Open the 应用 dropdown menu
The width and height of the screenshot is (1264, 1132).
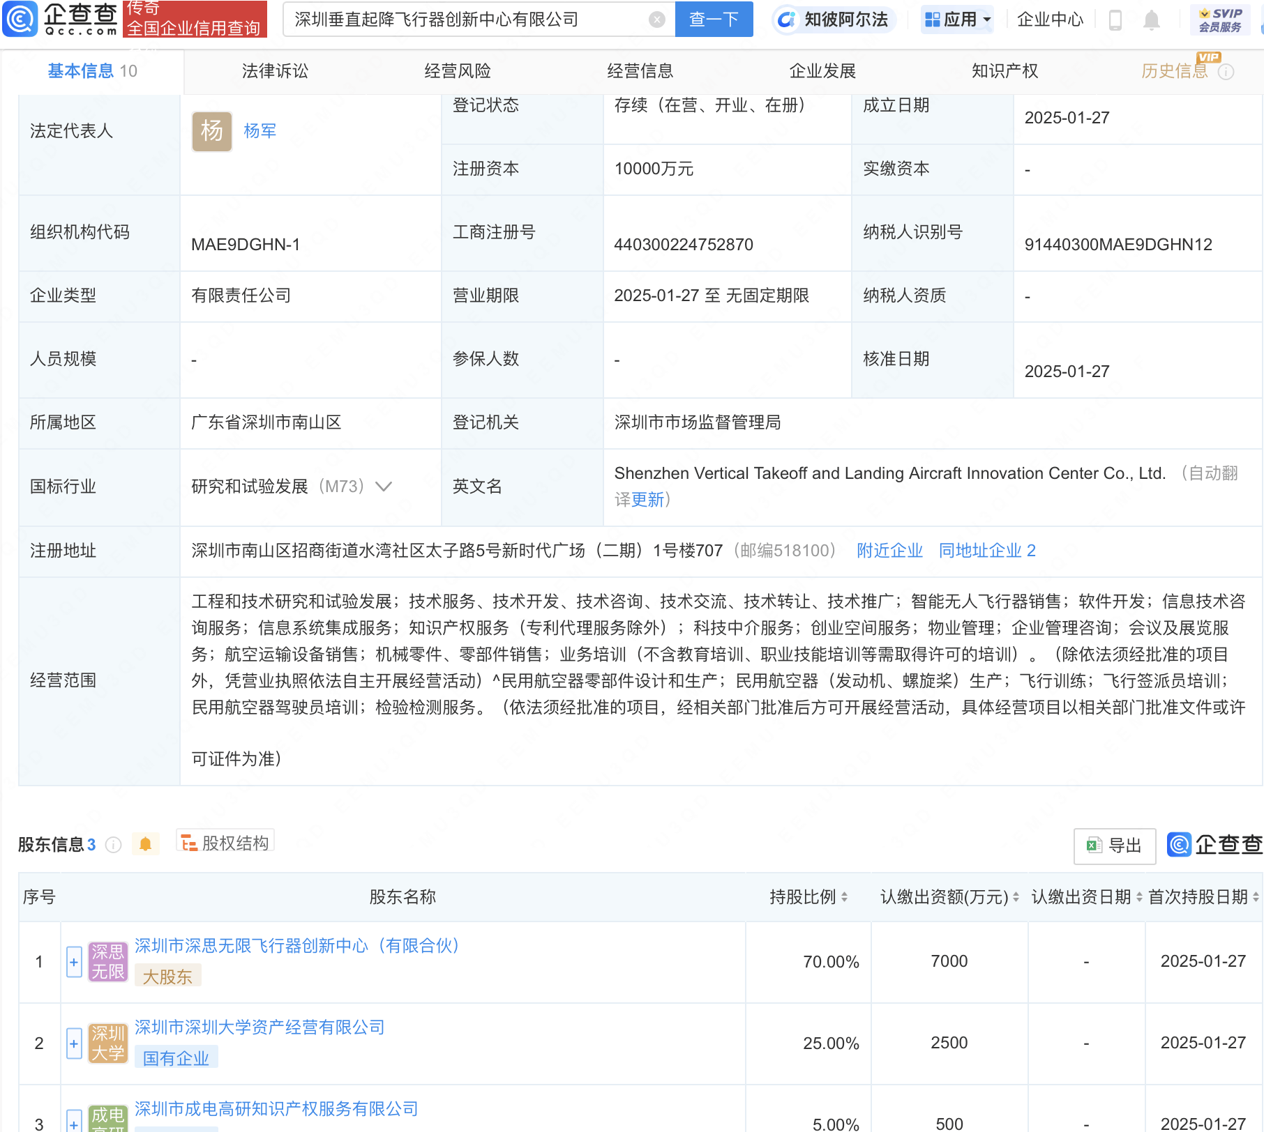[957, 20]
